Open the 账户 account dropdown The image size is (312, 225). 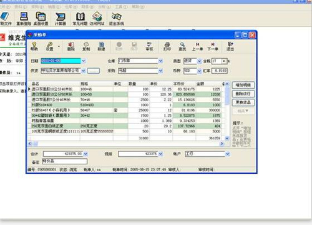[228, 154]
